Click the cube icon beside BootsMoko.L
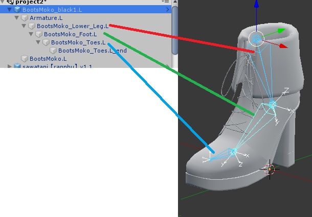Image resolution: width=312 pixels, height=217 pixels. click(x=25, y=59)
